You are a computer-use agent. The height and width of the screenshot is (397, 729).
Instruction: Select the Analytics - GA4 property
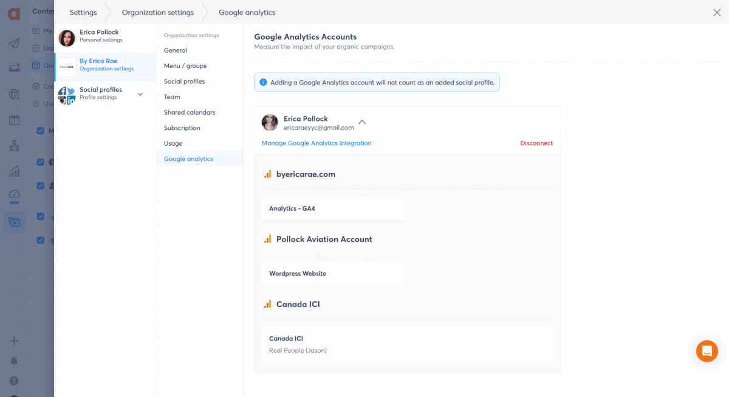pyautogui.click(x=332, y=208)
